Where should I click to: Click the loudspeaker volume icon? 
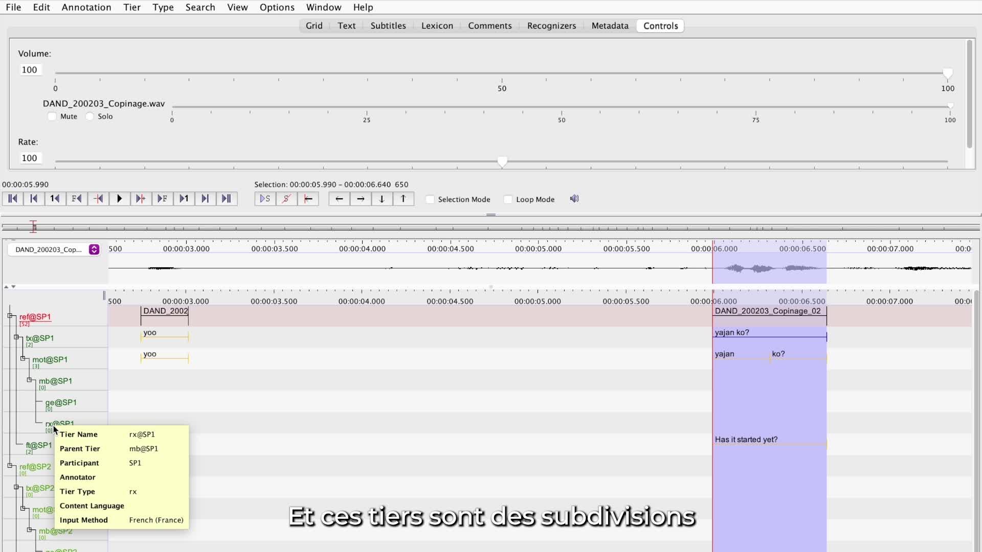point(574,199)
